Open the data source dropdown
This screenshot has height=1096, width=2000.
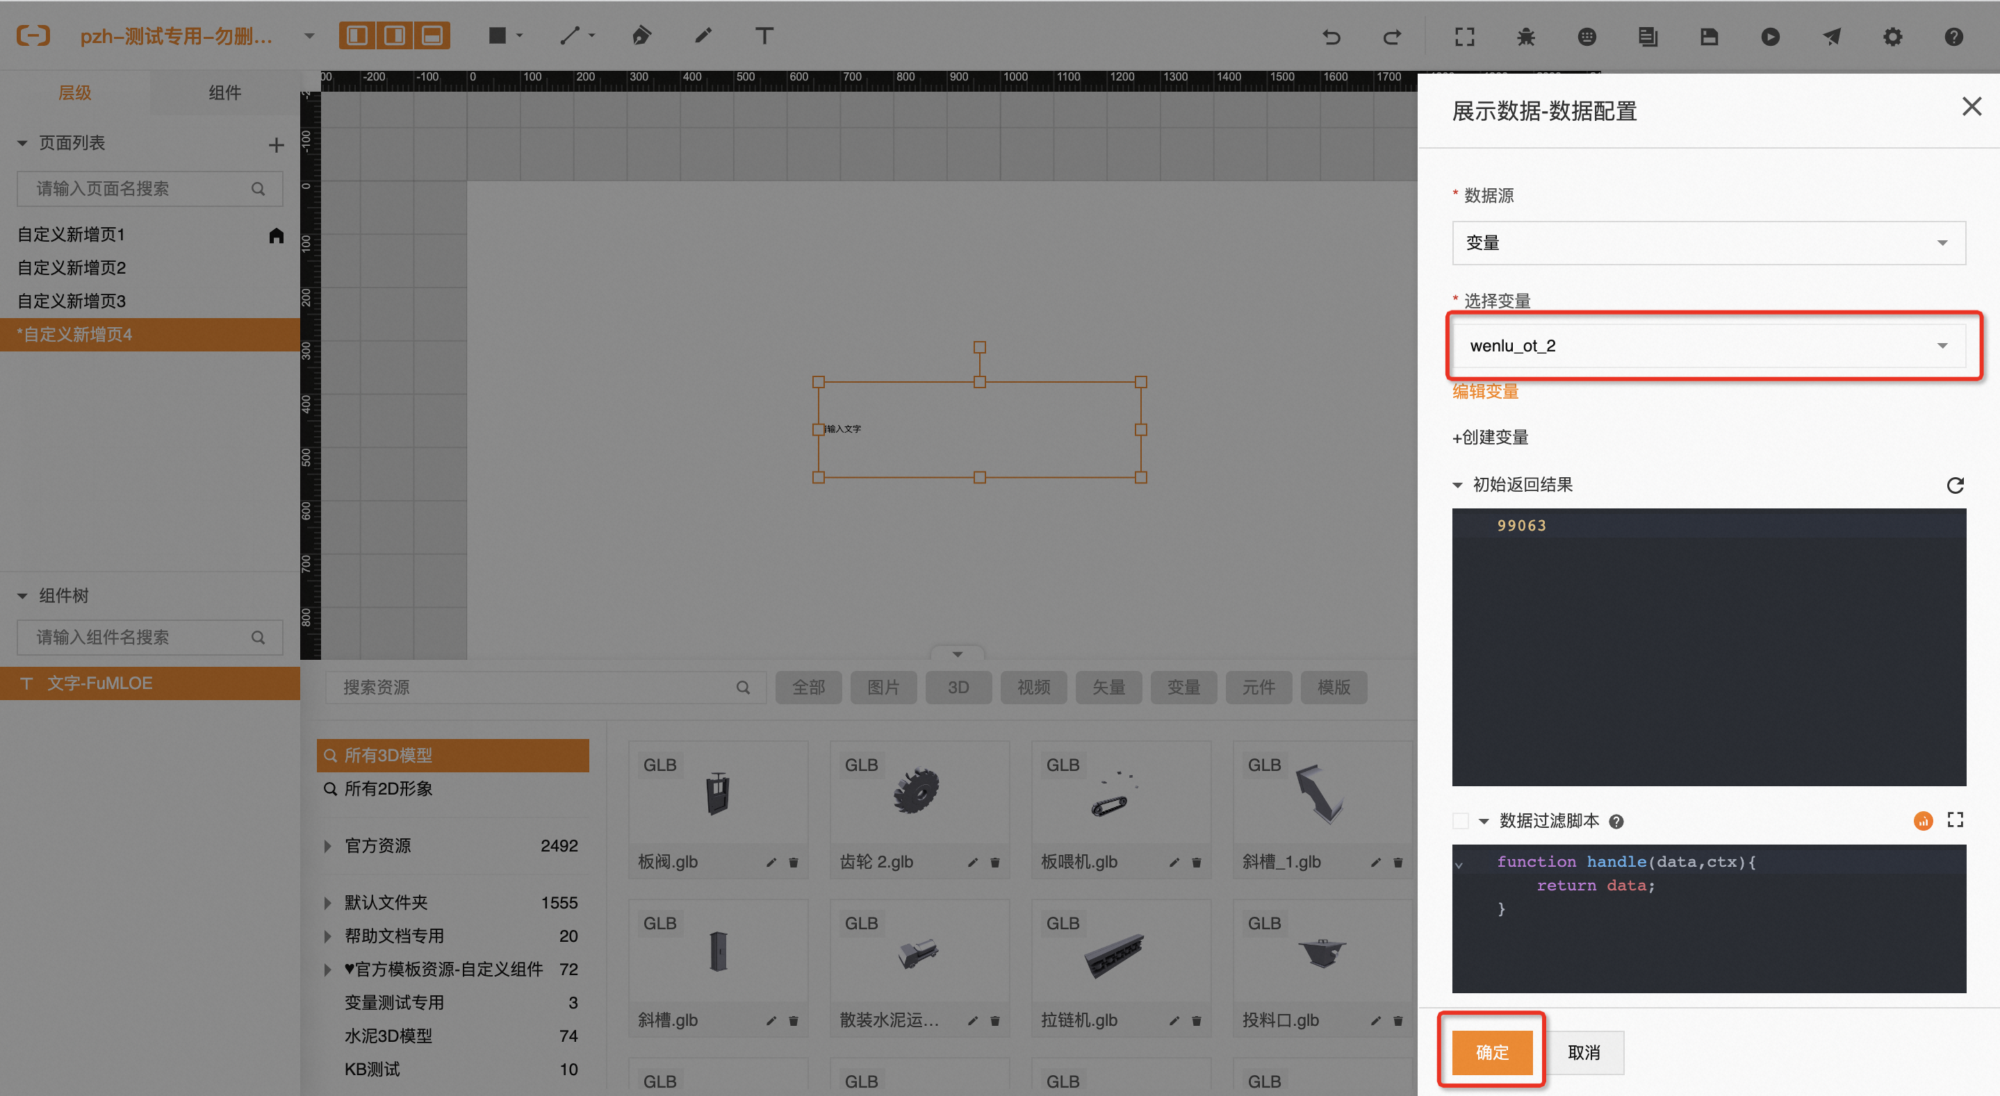click(x=1708, y=243)
